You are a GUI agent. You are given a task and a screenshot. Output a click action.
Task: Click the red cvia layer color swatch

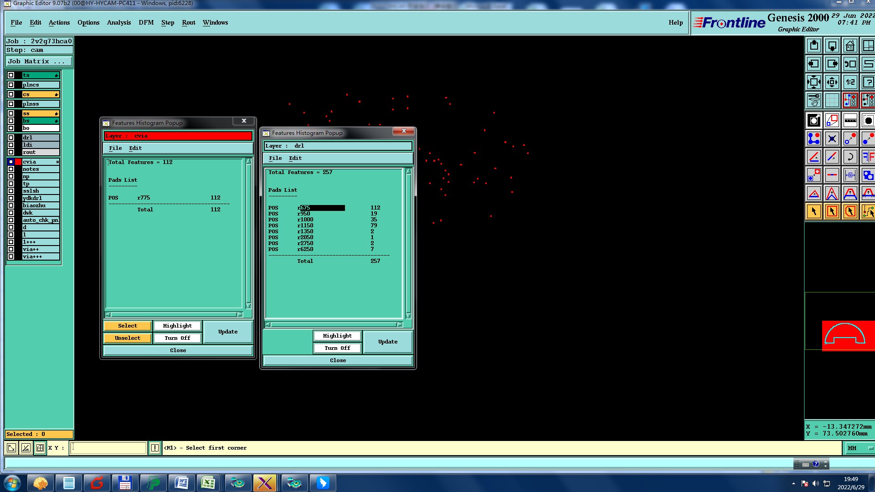click(x=18, y=162)
